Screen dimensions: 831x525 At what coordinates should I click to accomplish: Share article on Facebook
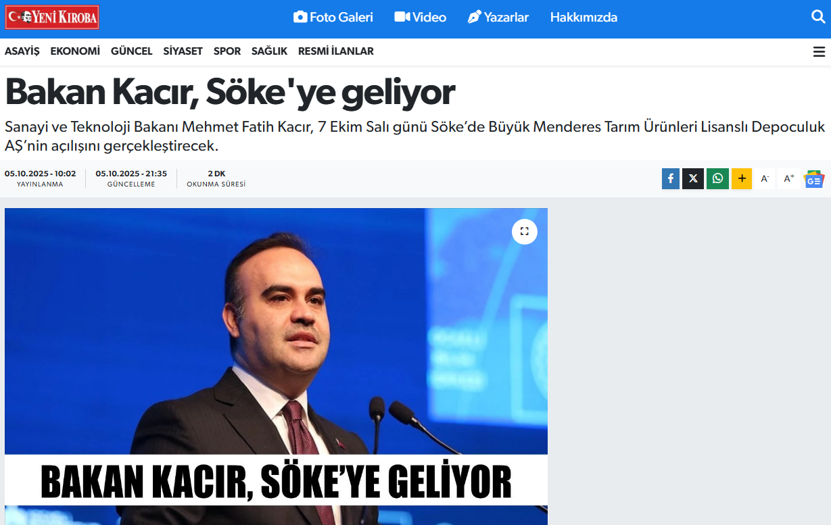[x=671, y=178]
